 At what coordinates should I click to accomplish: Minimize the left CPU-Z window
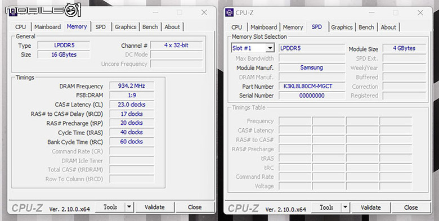pos(155,12)
